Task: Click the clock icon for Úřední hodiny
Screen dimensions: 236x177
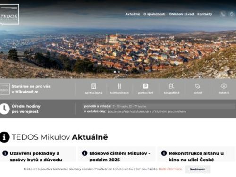Action: pyautogui.click(x=5, y=109)
